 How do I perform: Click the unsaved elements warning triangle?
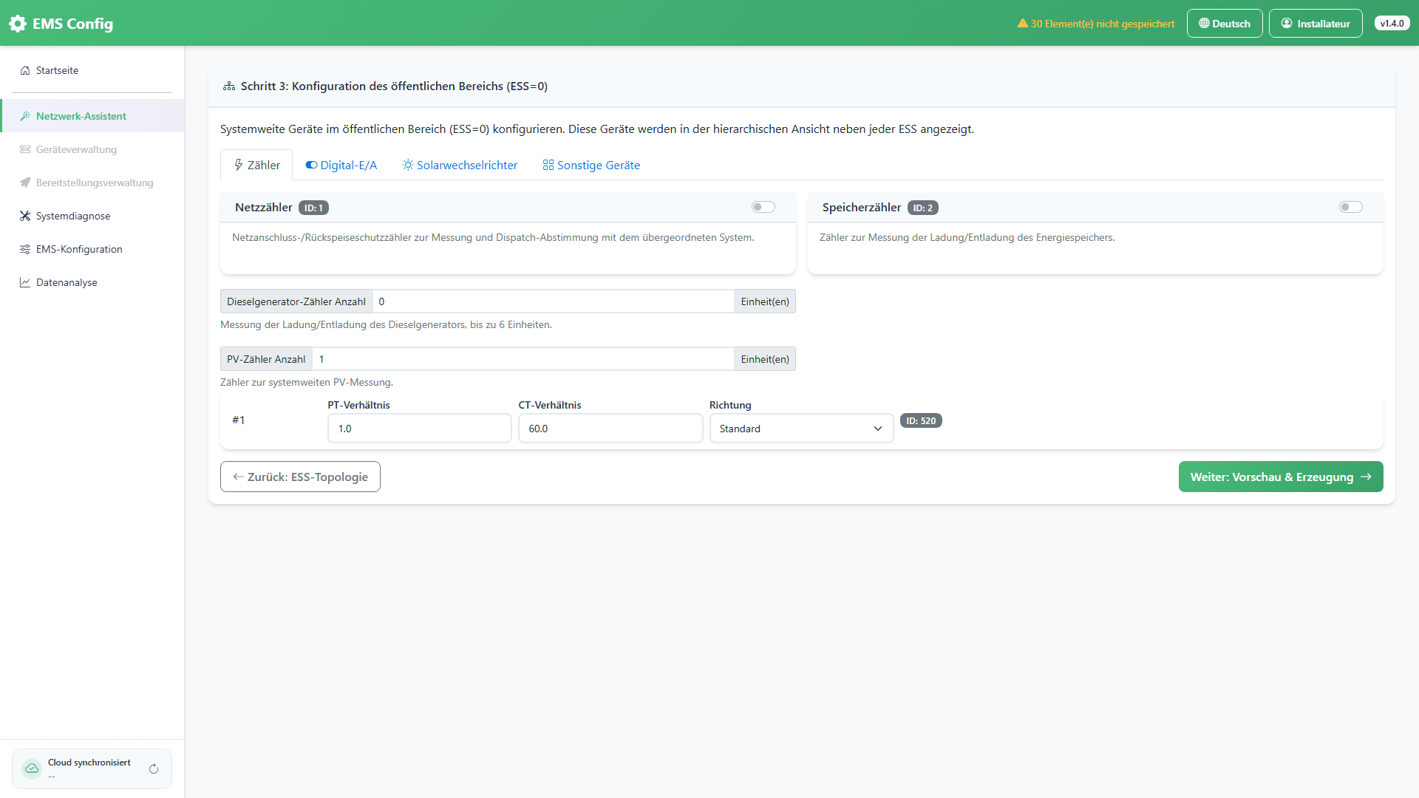pos(1023,23)
